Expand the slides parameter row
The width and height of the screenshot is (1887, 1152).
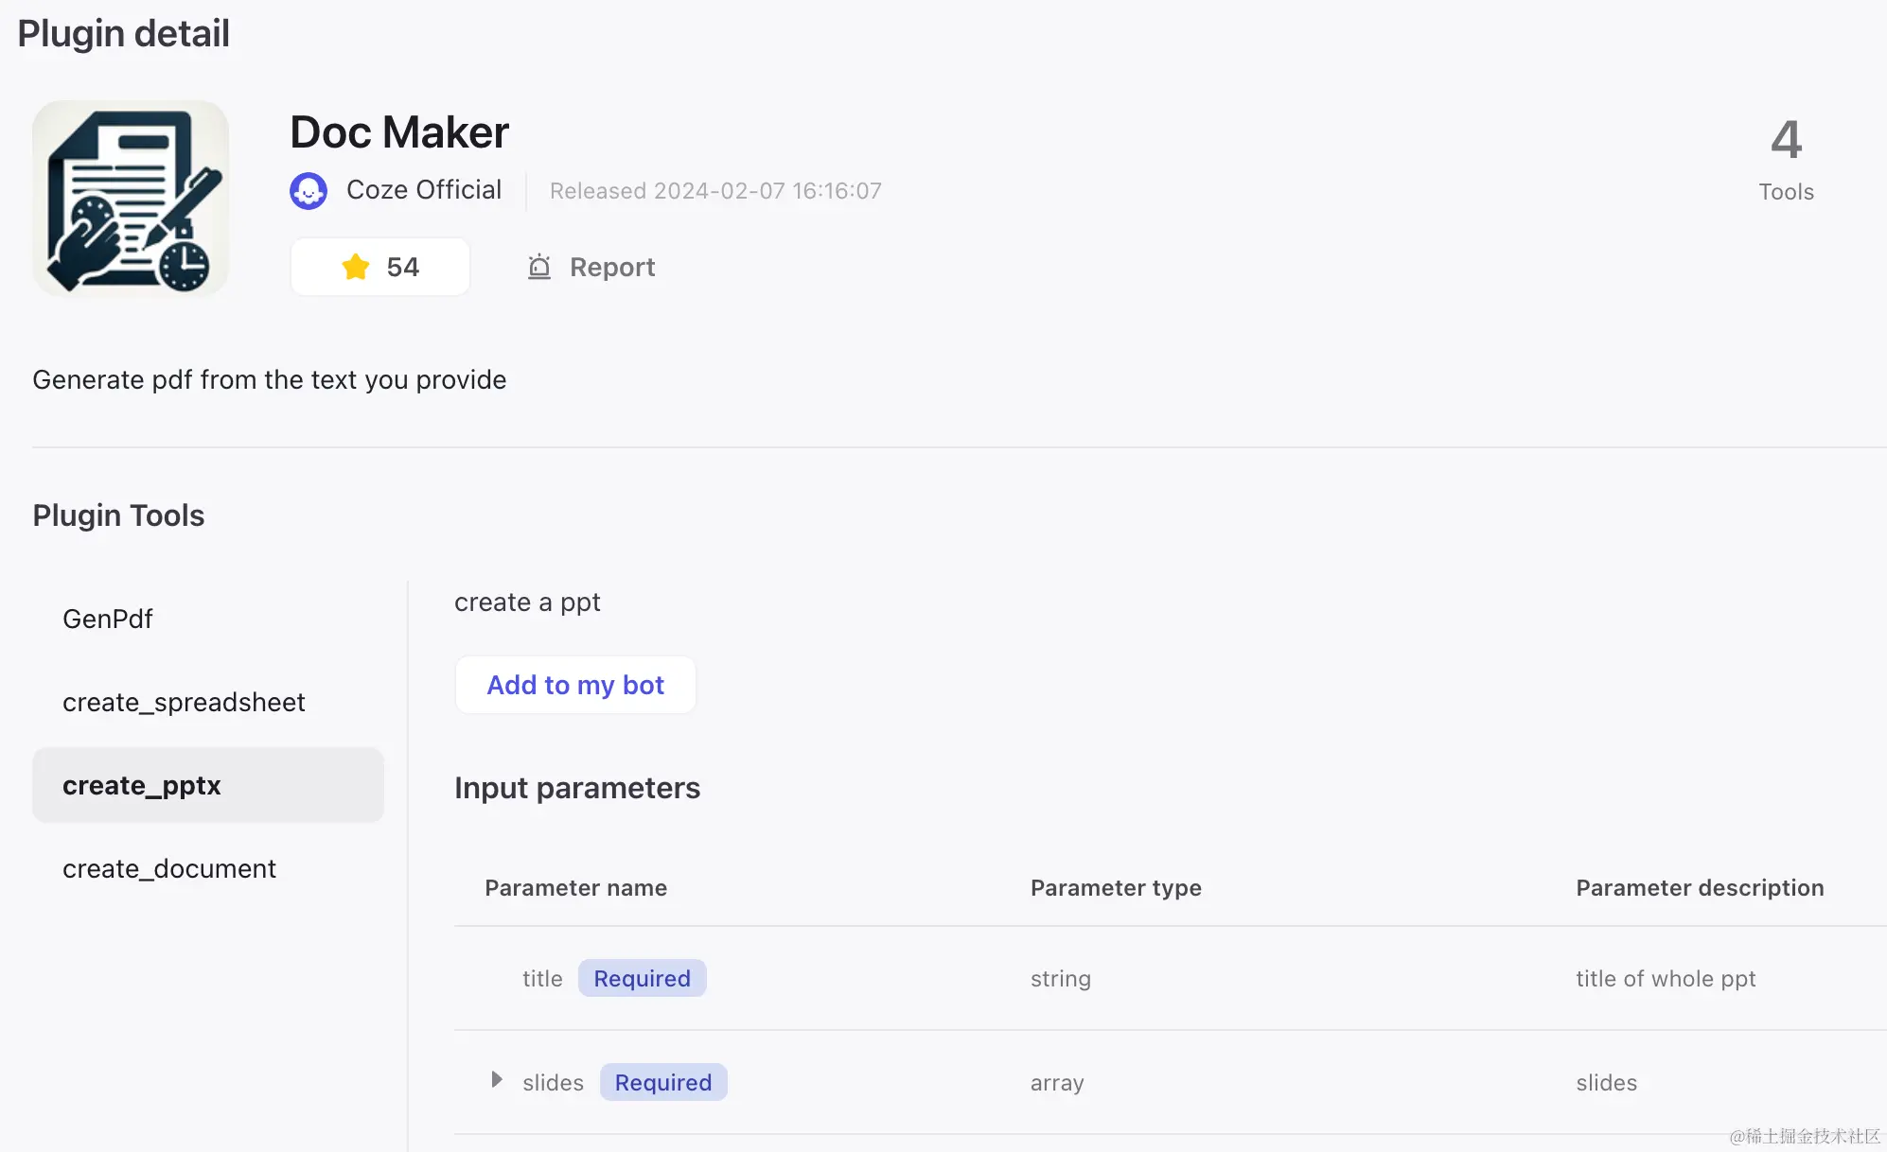(x=497, y=1080)
